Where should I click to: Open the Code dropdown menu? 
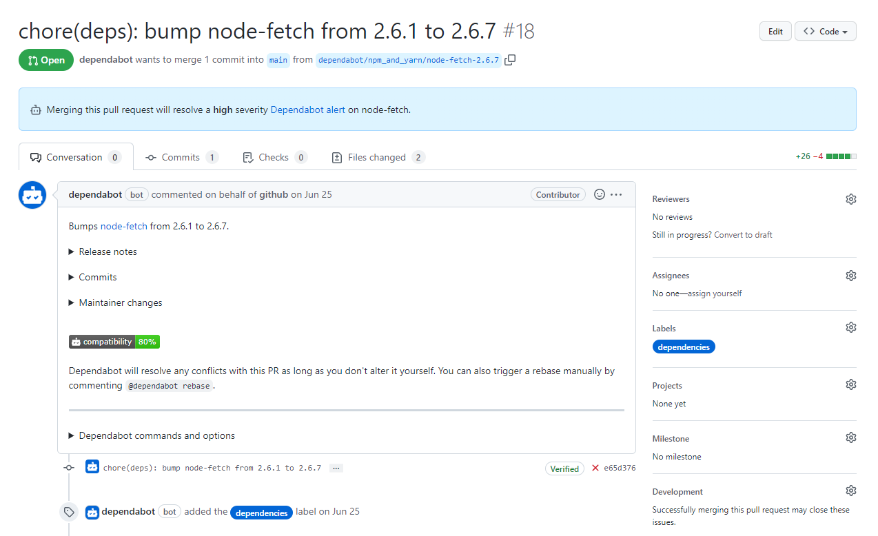[x=825, y=31]
